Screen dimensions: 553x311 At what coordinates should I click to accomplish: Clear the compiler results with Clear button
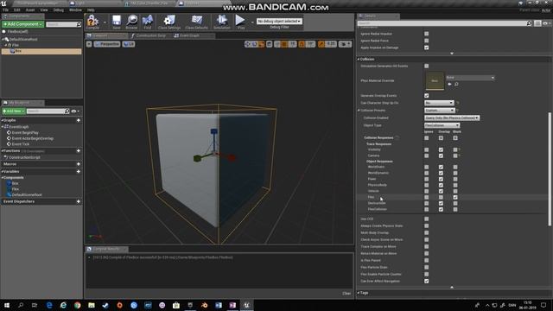click(346, 294)
